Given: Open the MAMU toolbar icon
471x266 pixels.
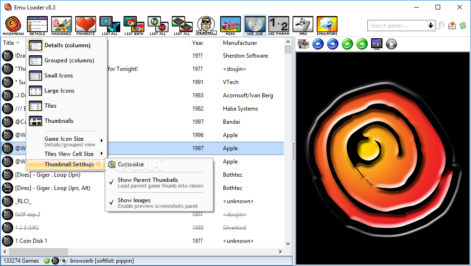Looking at the screenshot, I should tap(206, 26).
